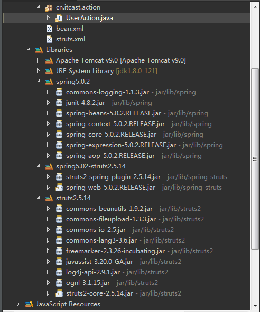The height and width of the screenshot is (312, 260).
Task: Click the Libraries folder icon
Action: (x=39, y=50)
